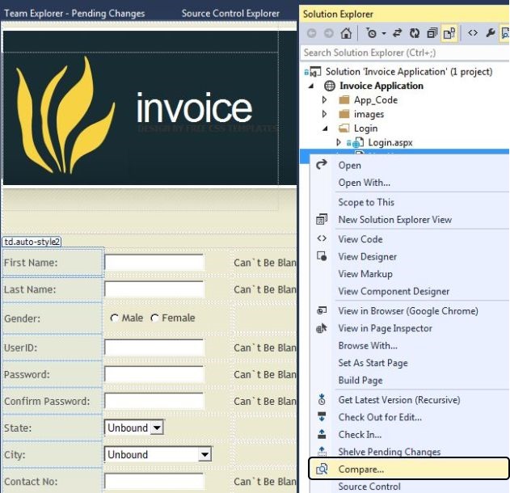Image resolution: width=510 pixels, height=493 pixels.
Task: Click Sync with Active Document icon
Action: (397, 33)
